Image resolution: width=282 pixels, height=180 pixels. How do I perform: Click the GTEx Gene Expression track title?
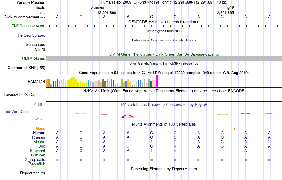click(x=164, y=73)
